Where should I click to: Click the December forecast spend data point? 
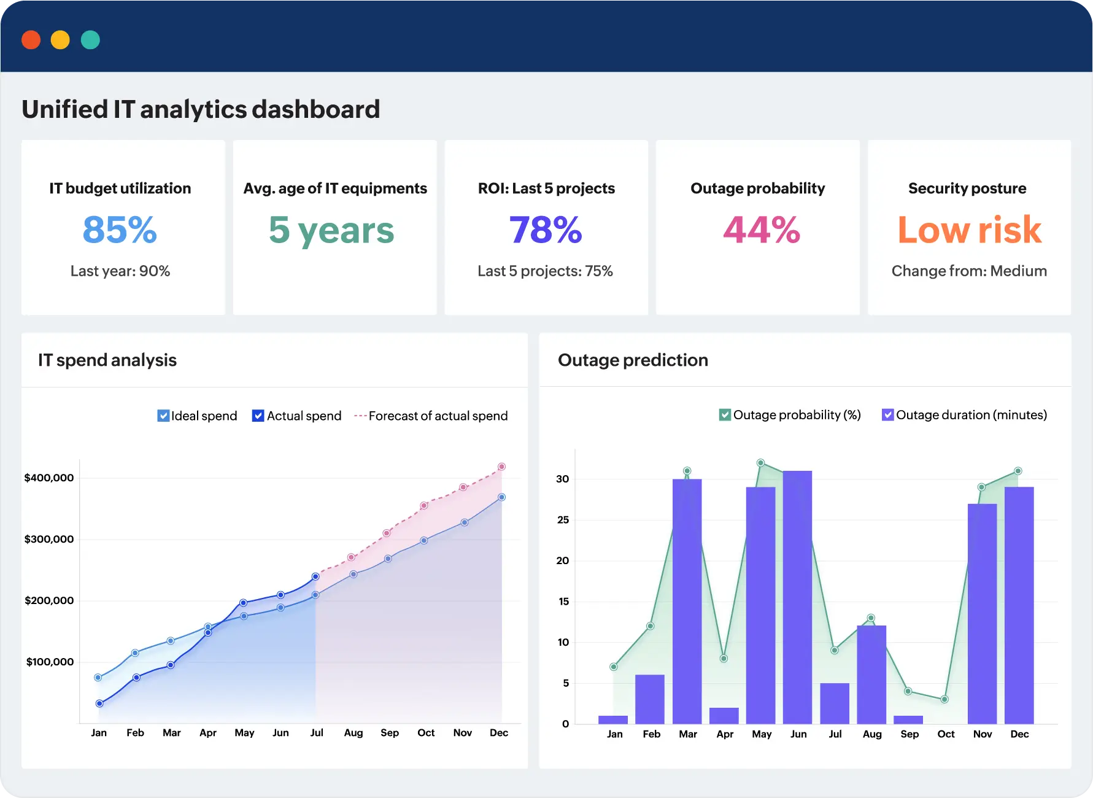(501, 467)
